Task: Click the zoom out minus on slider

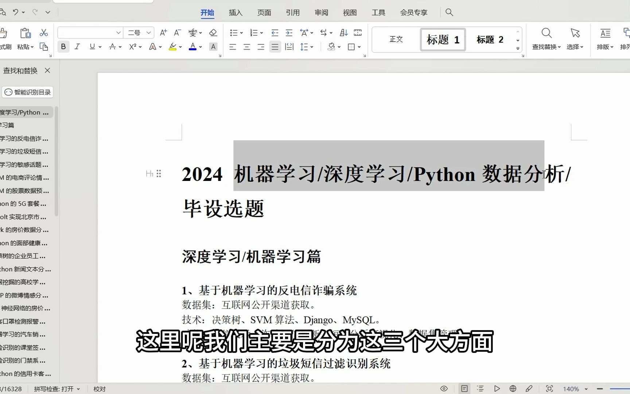Action: click(x=600, y=389)
